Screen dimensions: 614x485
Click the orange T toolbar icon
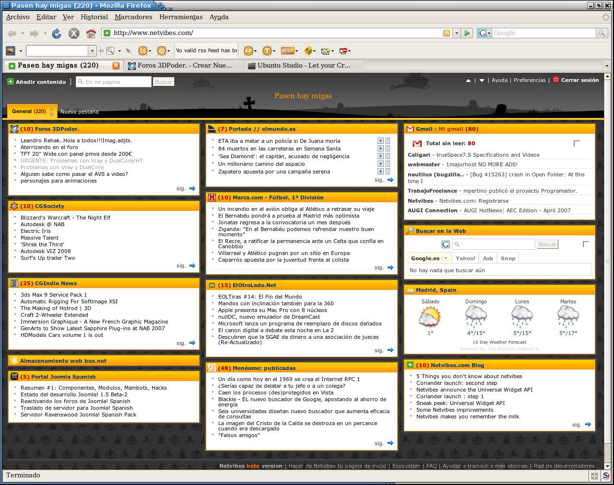[267, 51]
